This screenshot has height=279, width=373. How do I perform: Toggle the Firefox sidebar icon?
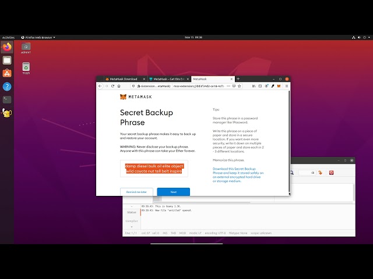pos(260,86)
